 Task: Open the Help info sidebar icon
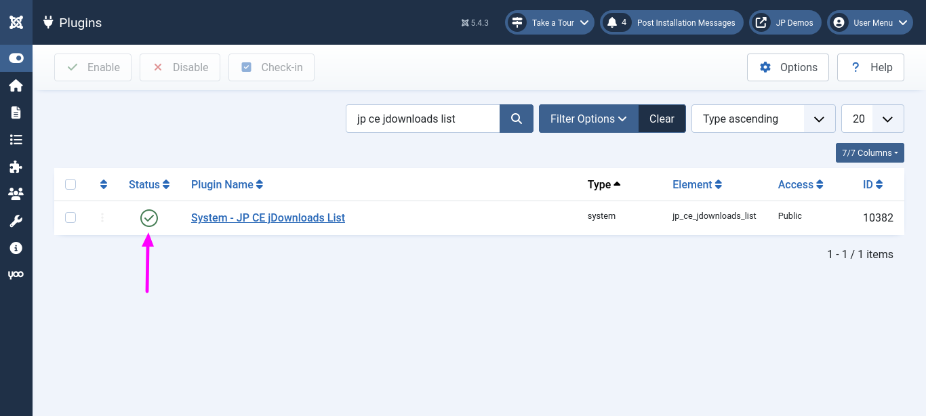(16, 248)
